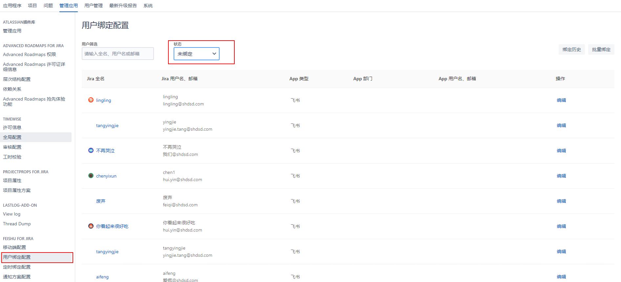Click 编辑 link for chenyixun row
621x282 pixels.
(x=561, y=176)
